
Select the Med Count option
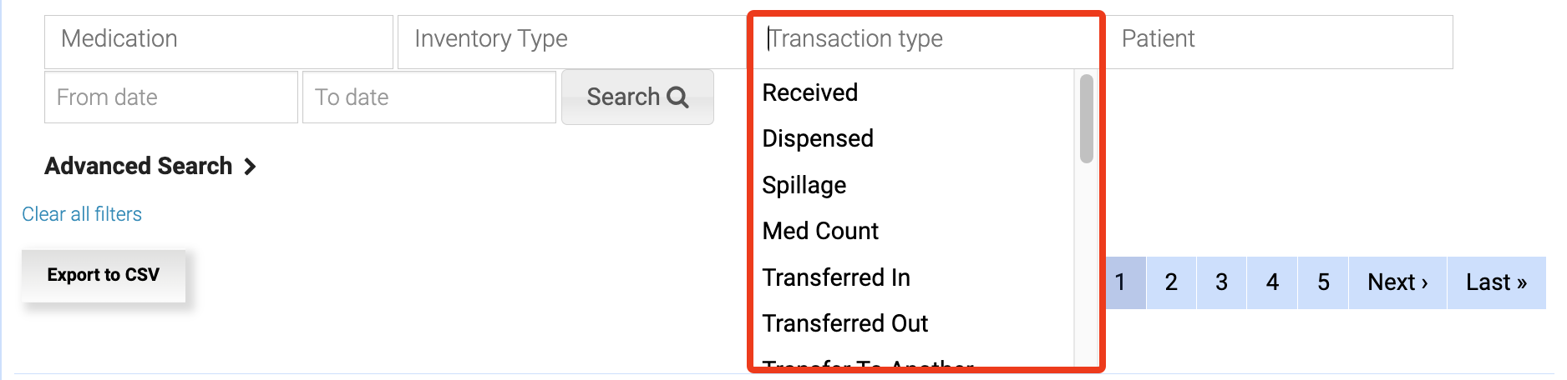[820, 231]
